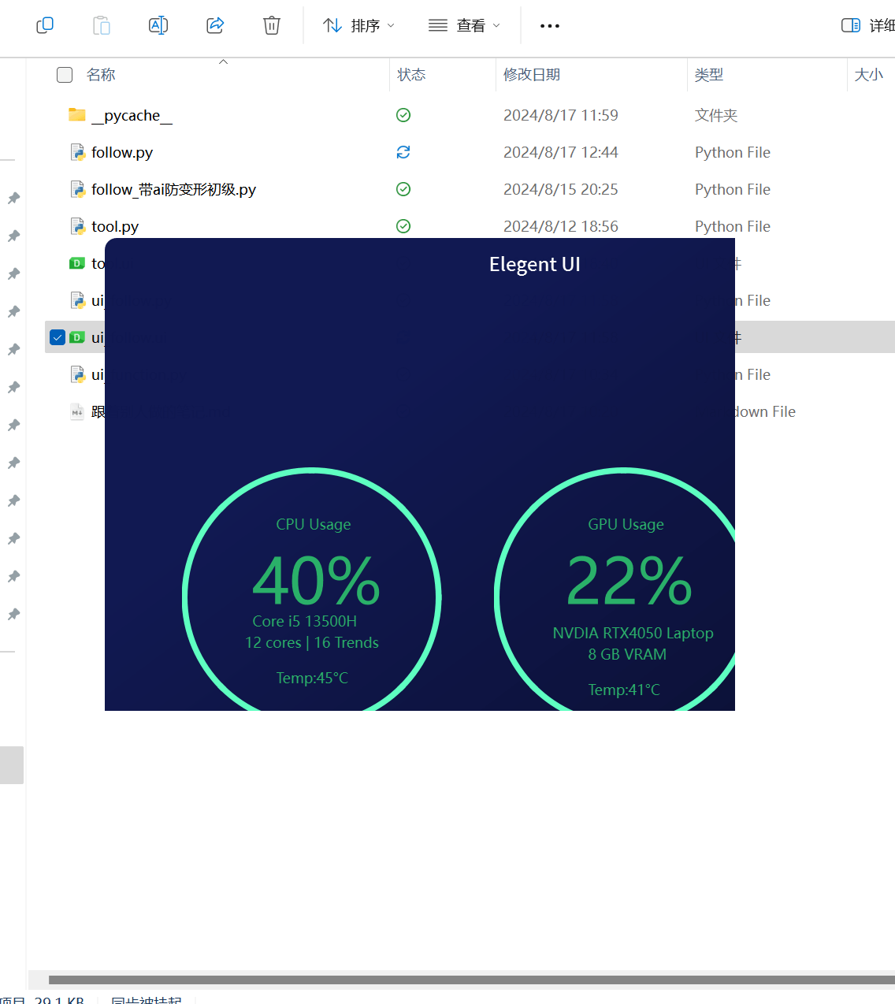Click the 8 GB VRAM text
Viewport: 895px width, 1004px height.
[627, 654]
